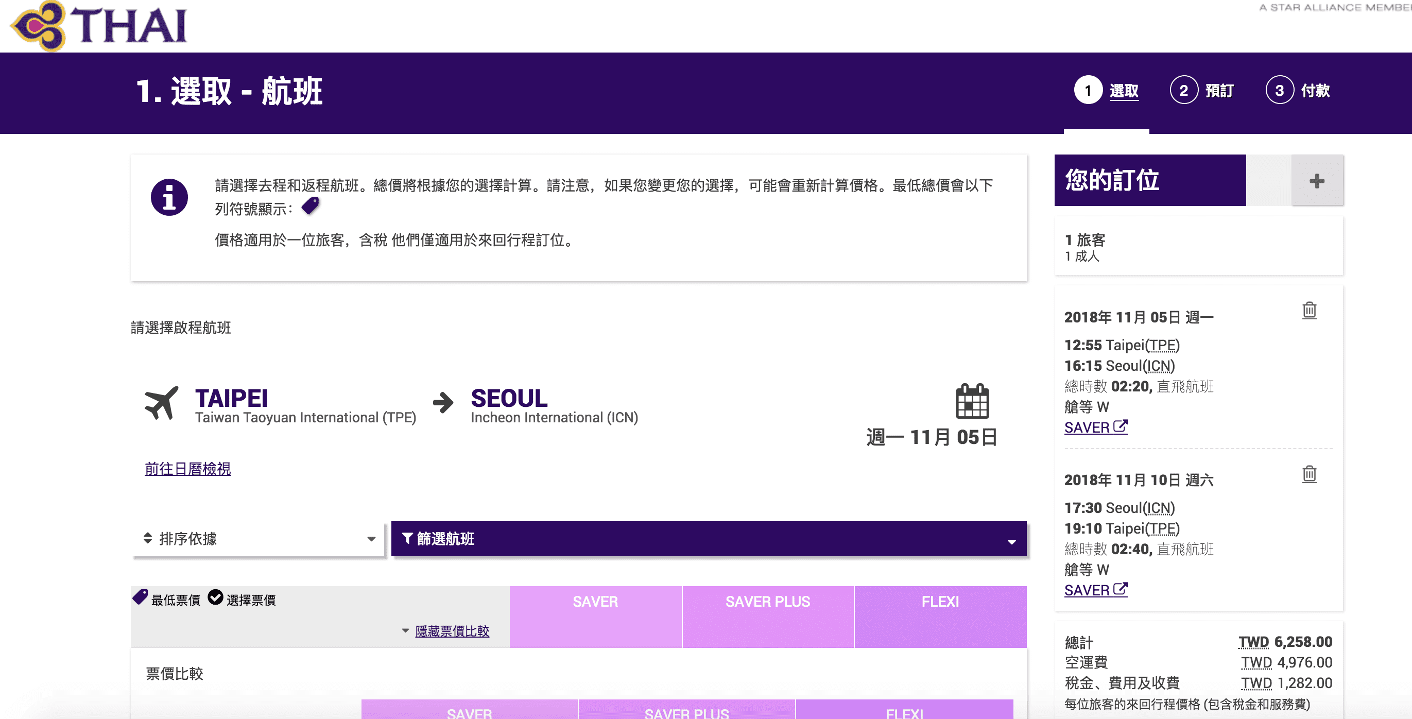Open the calendar icon next to 週一 11月 05日

(x=973, y=403)
